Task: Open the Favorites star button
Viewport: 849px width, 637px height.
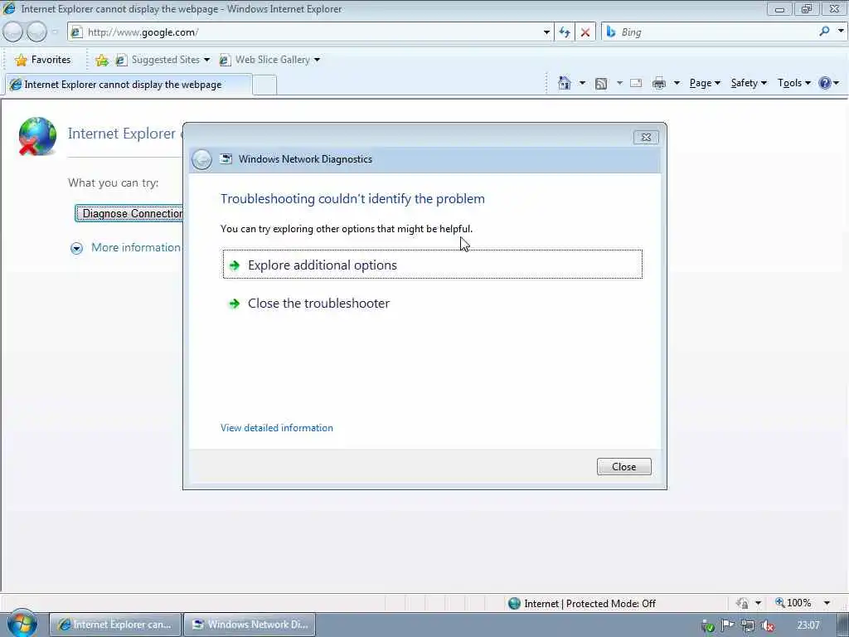Action: [x=43, y=60]
